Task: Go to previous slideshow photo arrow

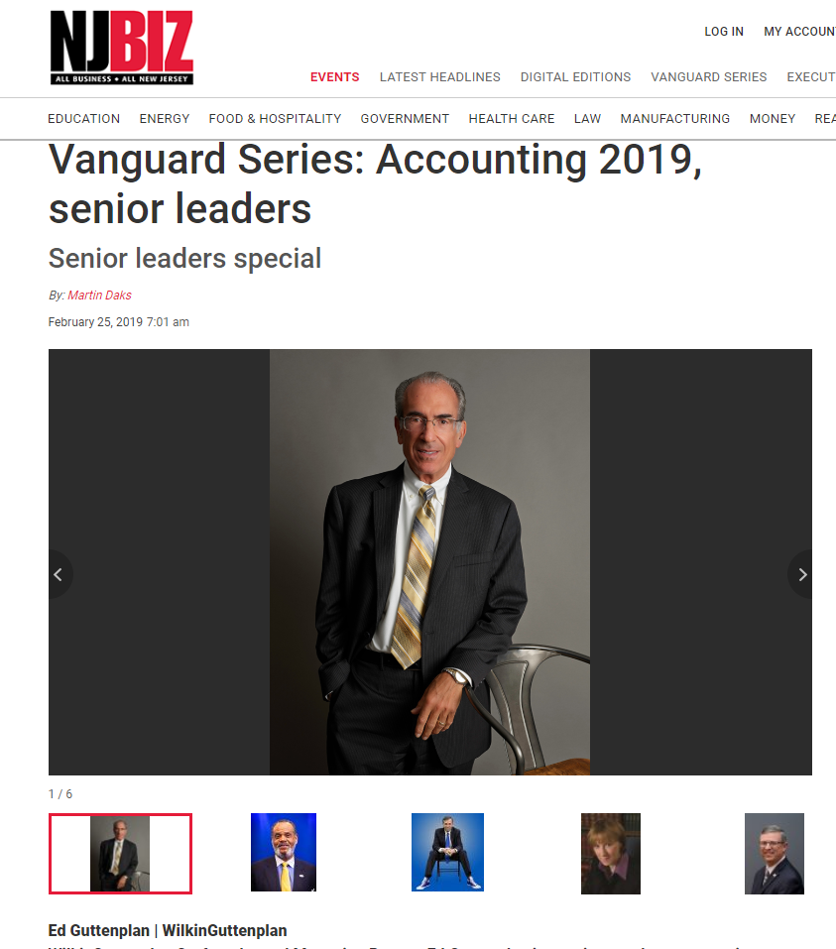Action: [60, 574]
